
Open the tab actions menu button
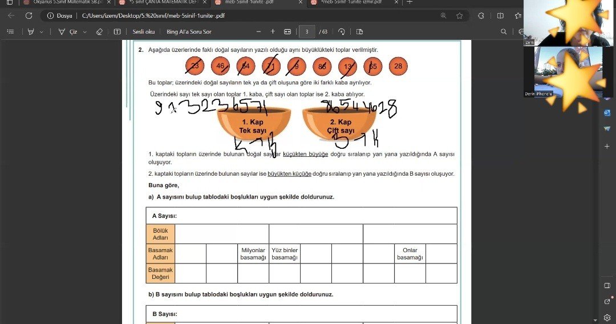[x=9, y=2]
